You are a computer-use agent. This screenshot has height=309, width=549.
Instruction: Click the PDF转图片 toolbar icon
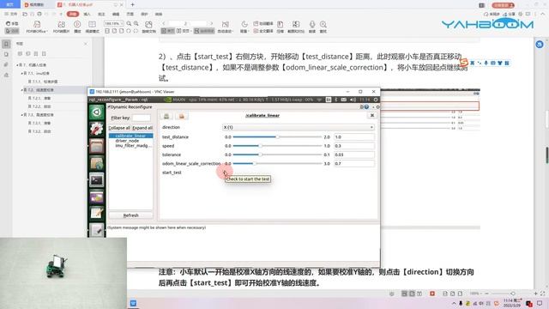click(x=61, y=27)
